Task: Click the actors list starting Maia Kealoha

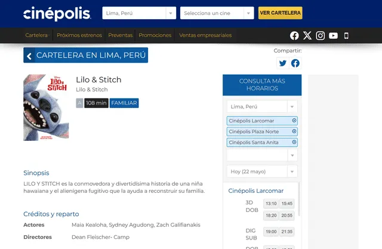Action: tap(136, 225)
